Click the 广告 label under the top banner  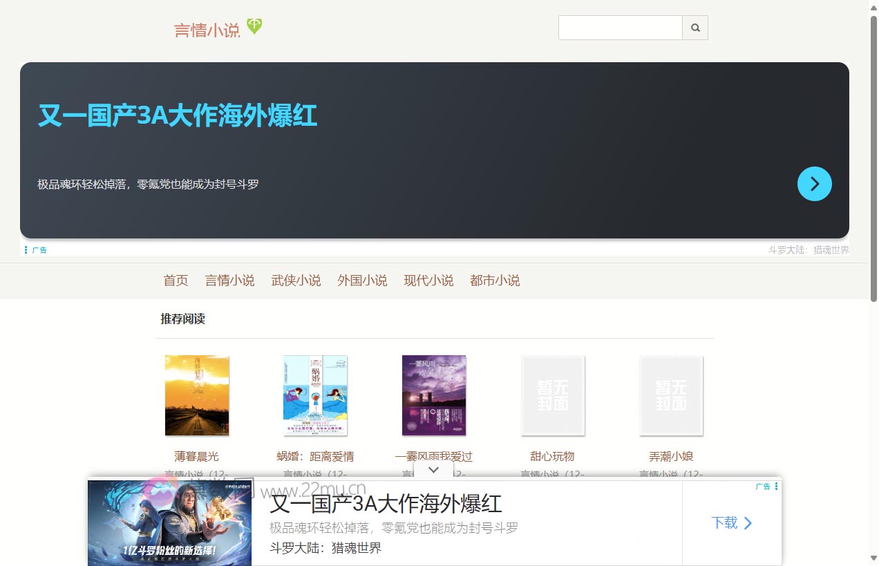click(x=39, y=249)
